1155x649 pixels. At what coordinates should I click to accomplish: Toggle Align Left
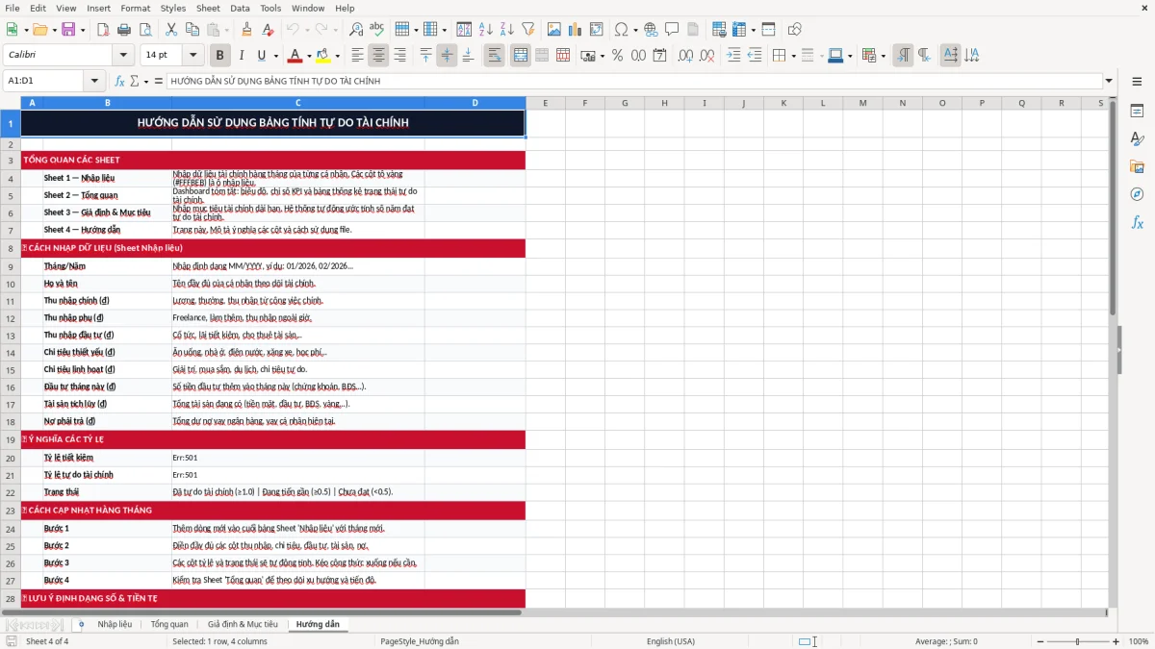(x=357, y=56)
